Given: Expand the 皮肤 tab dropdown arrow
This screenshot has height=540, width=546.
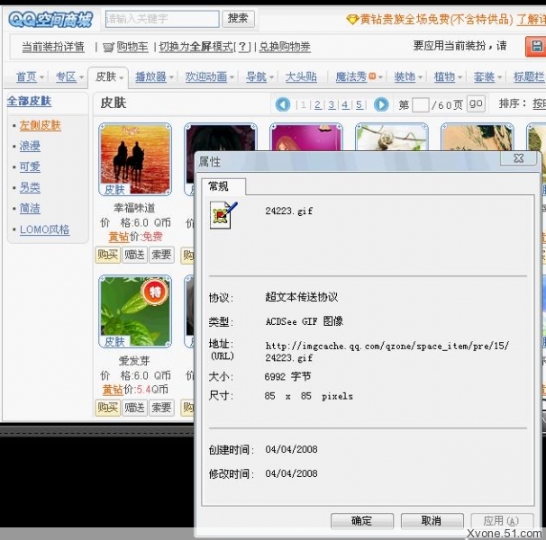Looking at the screenshot, I should click(121, 77).
